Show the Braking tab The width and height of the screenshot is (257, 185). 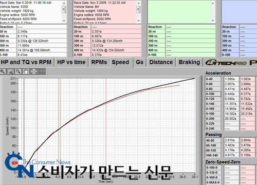(x=189, y=62)
